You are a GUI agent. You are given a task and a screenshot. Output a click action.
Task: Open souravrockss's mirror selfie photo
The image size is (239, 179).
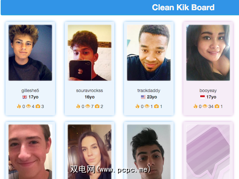89,53
